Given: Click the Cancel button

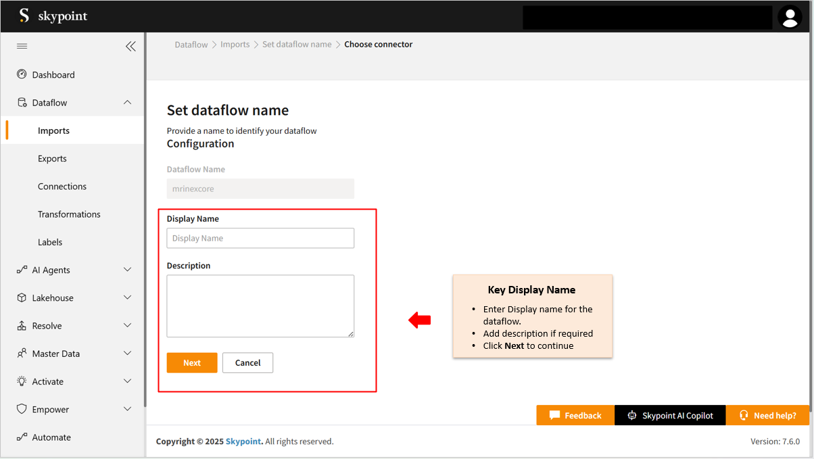Looking at the screenshot, I should click(x=247, y=363).
